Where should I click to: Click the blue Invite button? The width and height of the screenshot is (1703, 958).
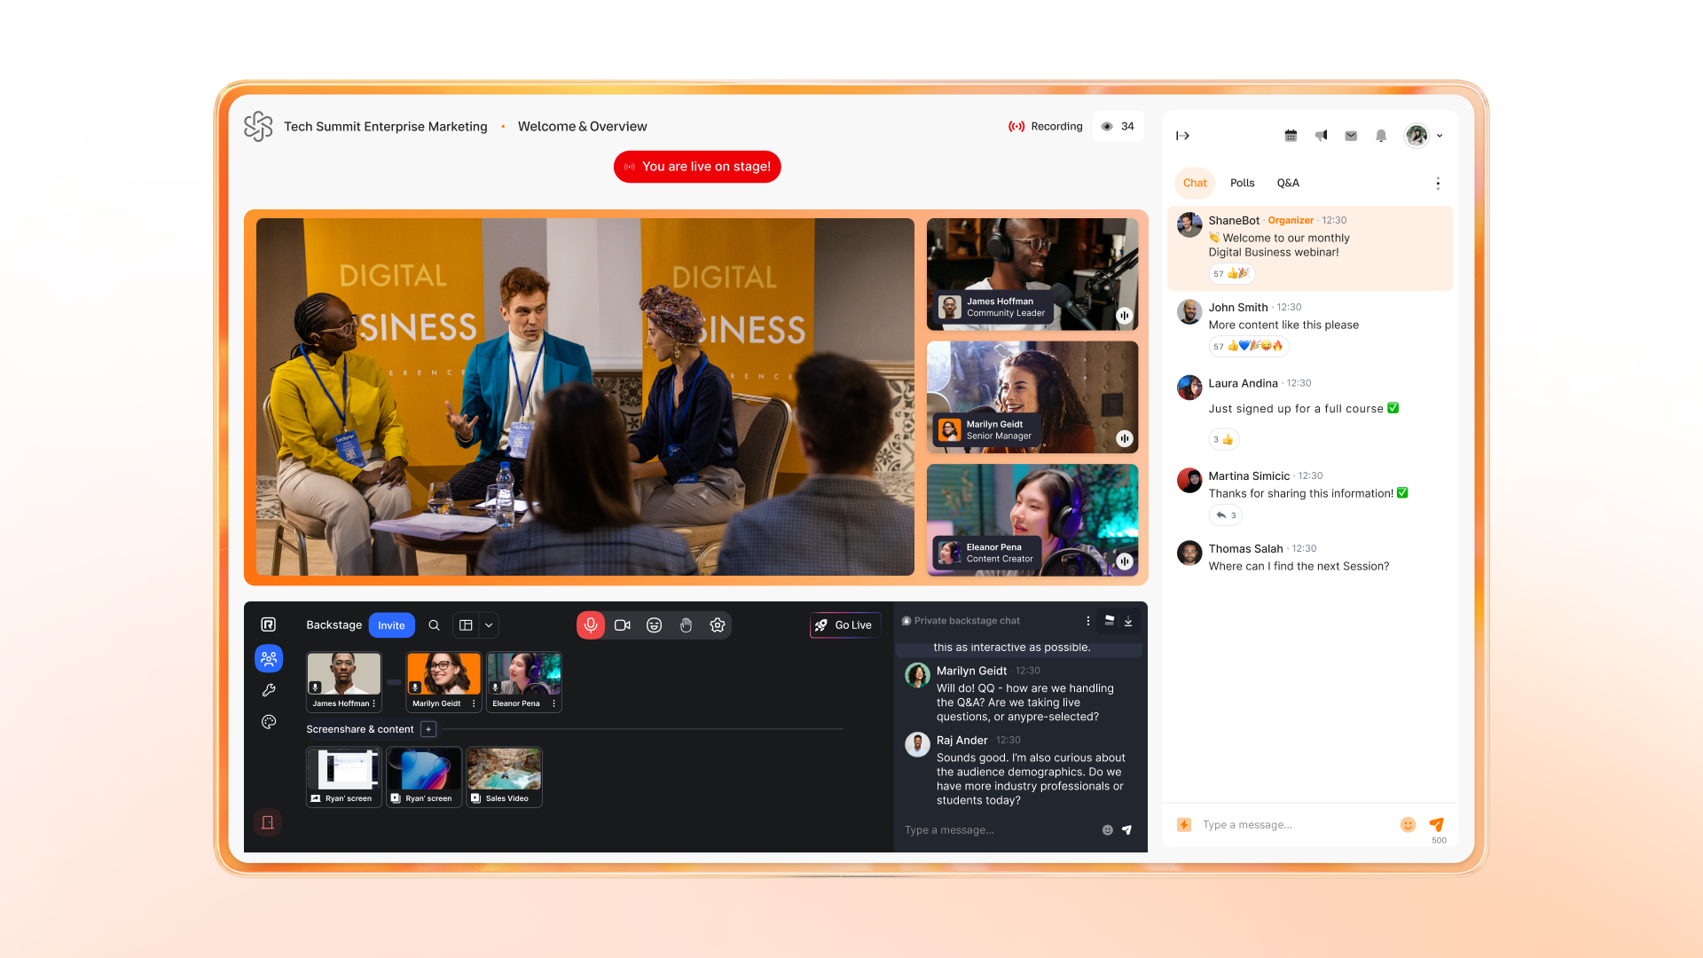click(x=391, y=625)
